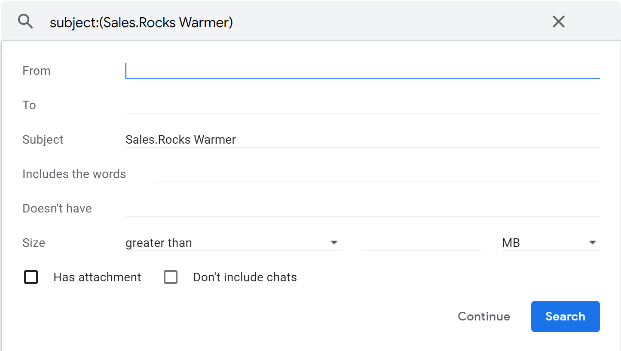Clear the search query with the X icon

558,22
